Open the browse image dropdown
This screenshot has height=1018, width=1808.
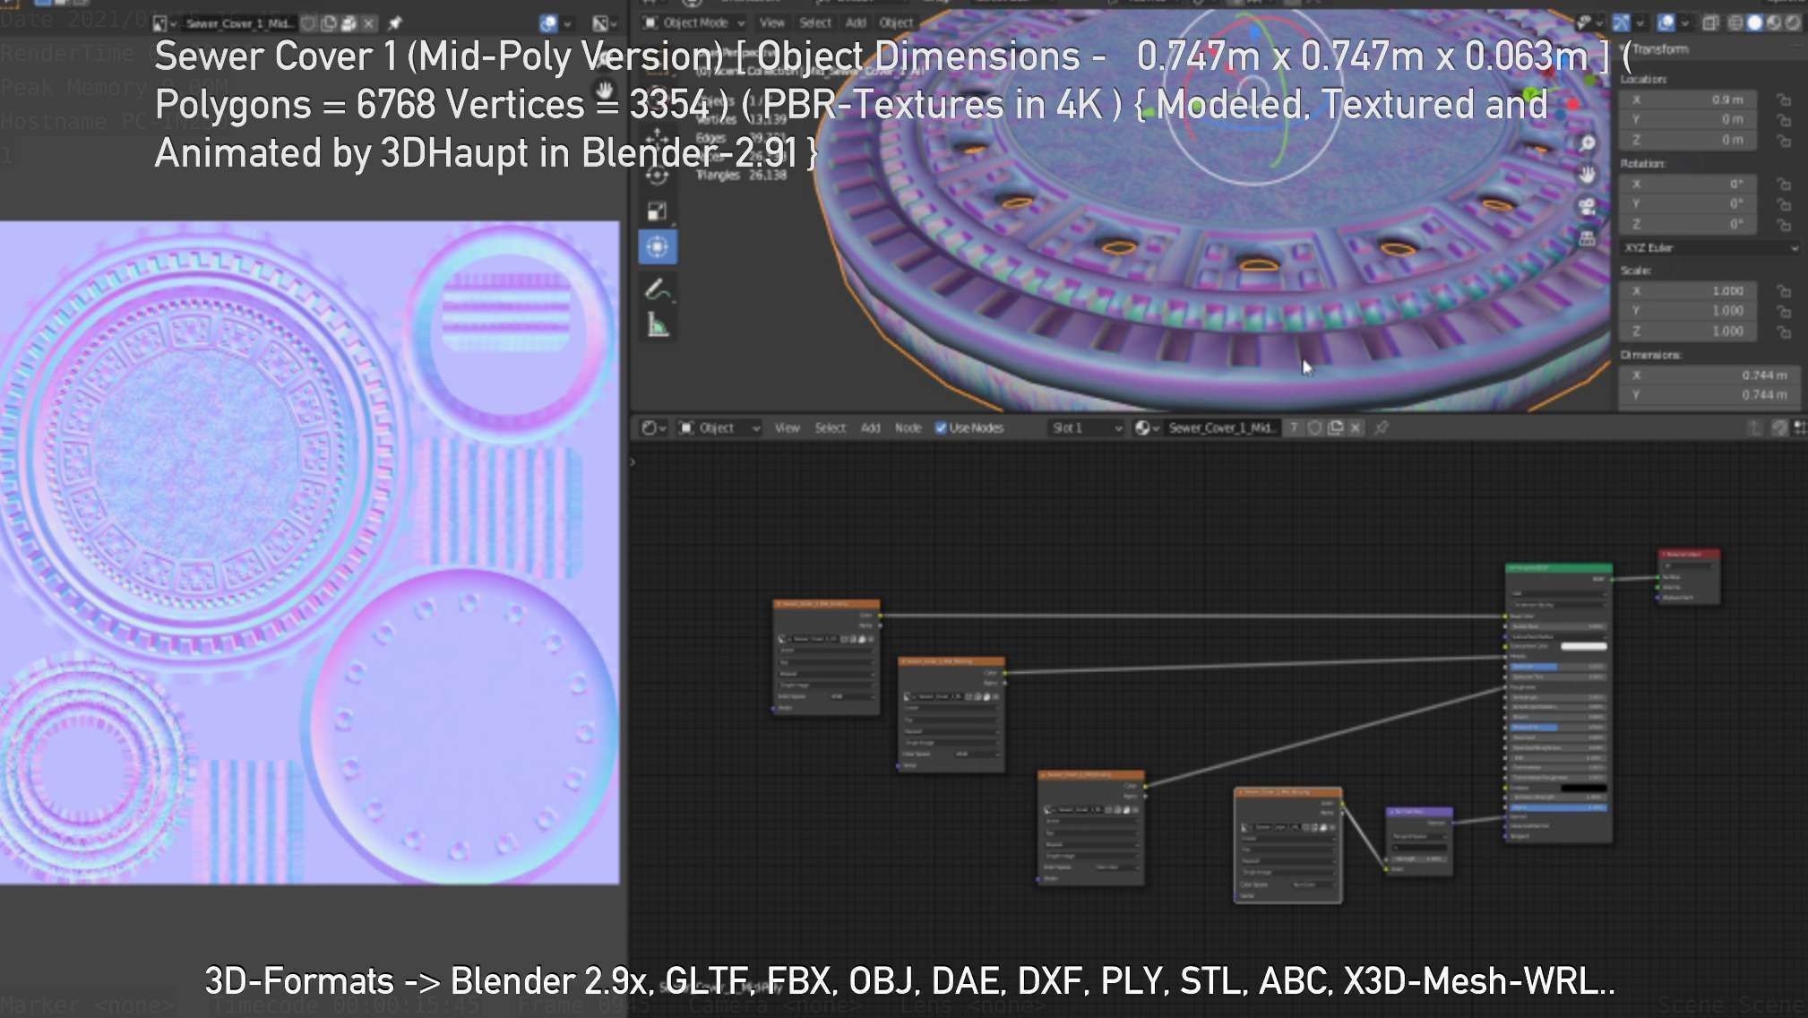[x=163, y=23]
